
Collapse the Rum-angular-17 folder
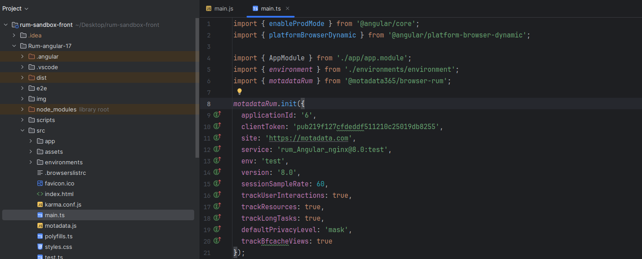click(14, 46)
